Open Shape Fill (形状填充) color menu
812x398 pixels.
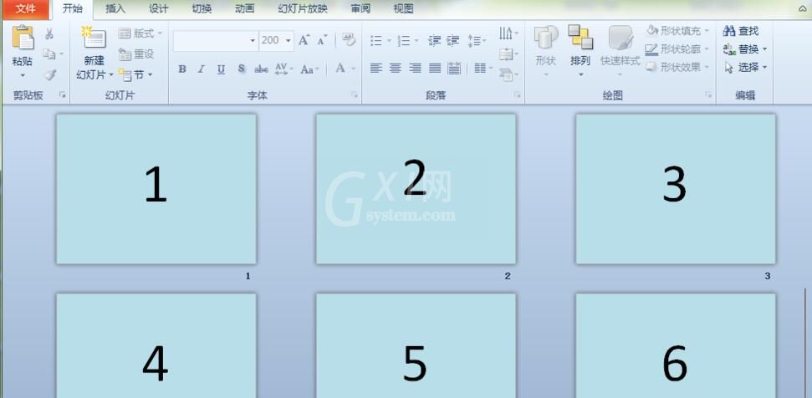[677, 31]
